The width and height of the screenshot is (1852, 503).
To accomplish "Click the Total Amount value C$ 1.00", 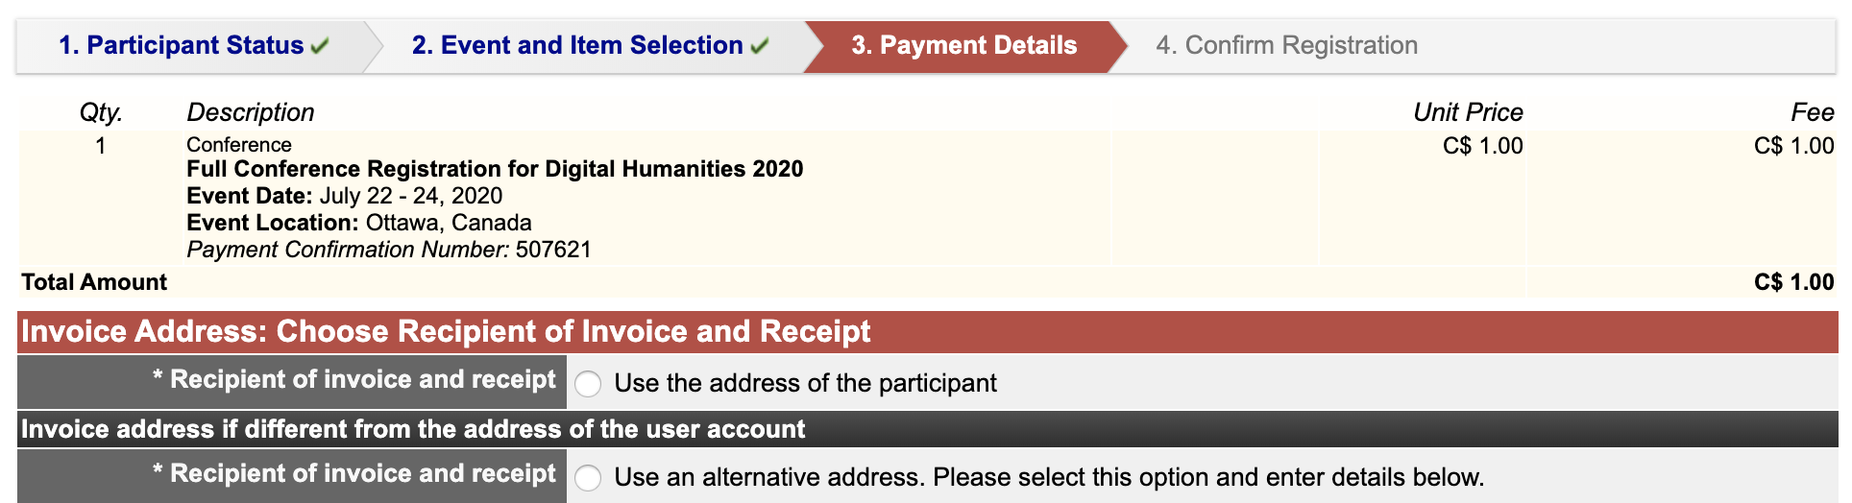I will pyautogui.click(x=1793, y=282).
